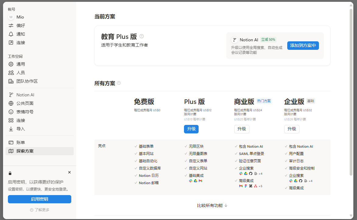Screen dimensions: 357x220
Task: Click the Notion AI icon in the upgrade card
Action: pyautogui.click(x=235, y=40)
